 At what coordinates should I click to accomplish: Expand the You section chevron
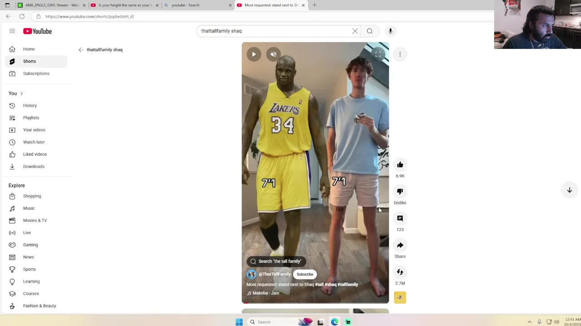click(x=21, y=93)
